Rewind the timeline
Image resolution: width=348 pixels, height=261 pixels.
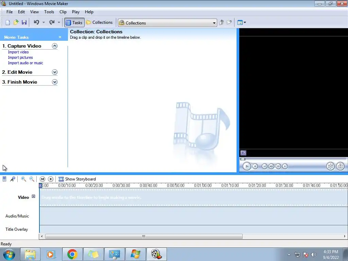(42, 179)
